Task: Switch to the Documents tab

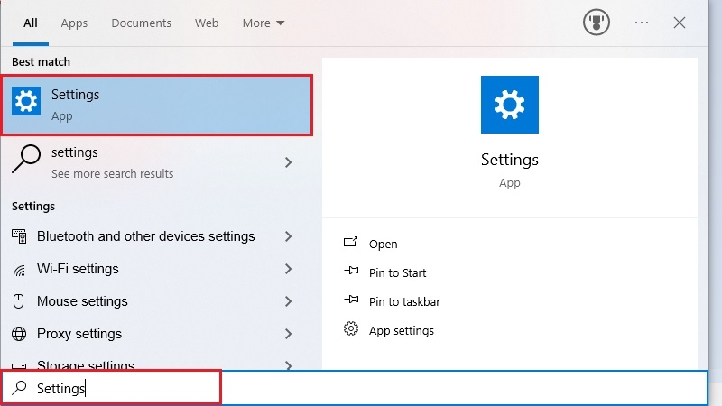Action: (142, 23)
